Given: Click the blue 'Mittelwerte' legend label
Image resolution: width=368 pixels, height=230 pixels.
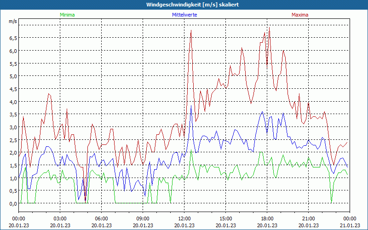Looking at the screenshot, I should click(x=184, y=15).
